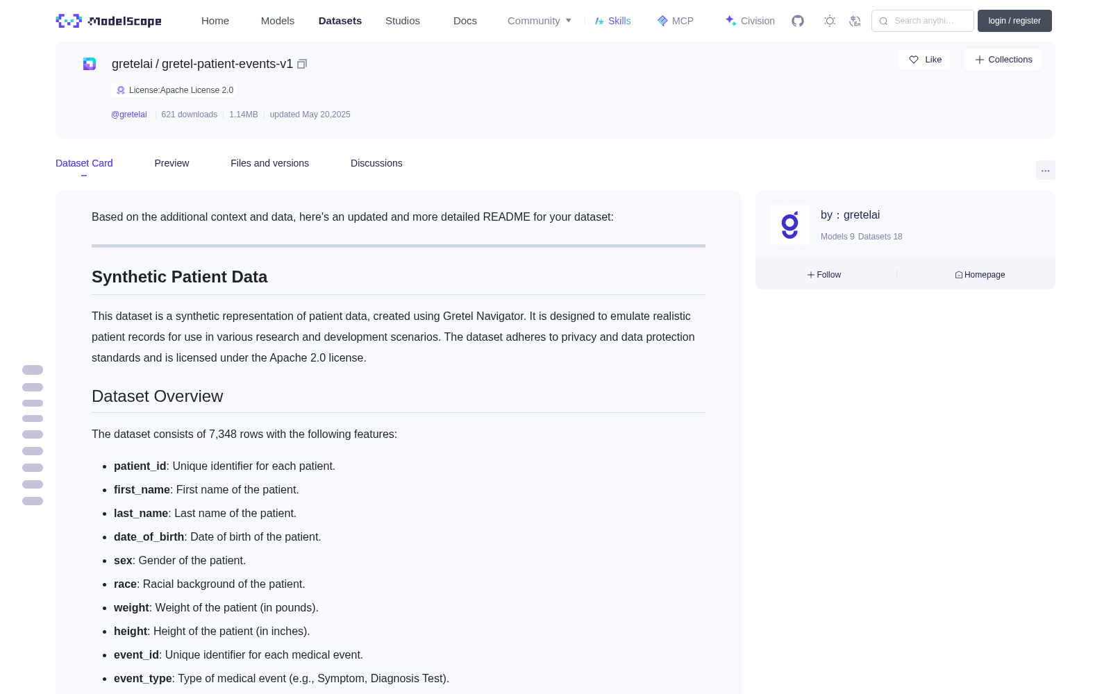The width and height of the screenshot is (1111, 694).
Task: Open the GitHub icon link
Action: pos(798,21)
